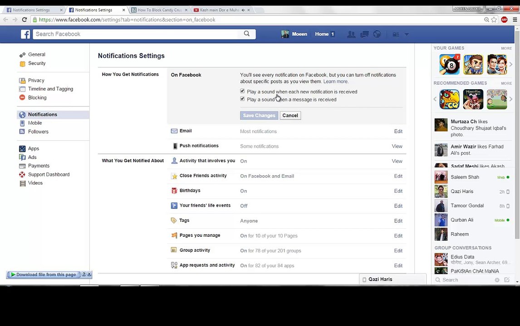Bookmark this page with the star icon
The width and height of the screenshot is (520, 326).
pos(495,19)
